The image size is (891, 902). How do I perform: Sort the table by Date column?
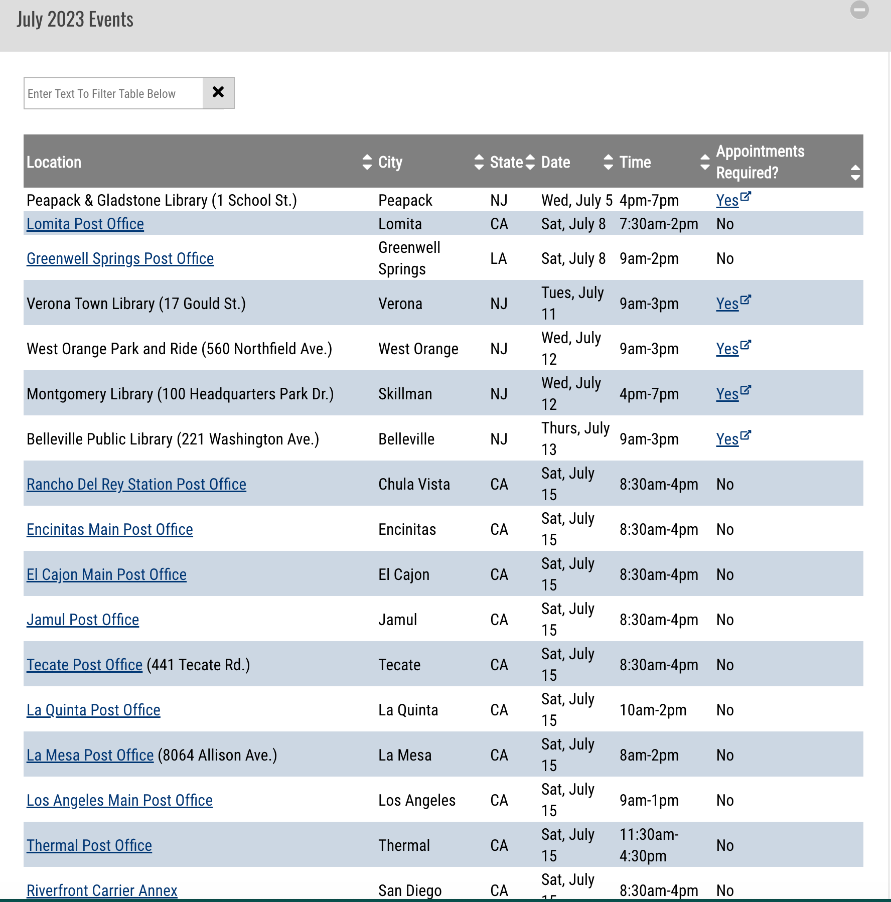[x=608, y=162]
